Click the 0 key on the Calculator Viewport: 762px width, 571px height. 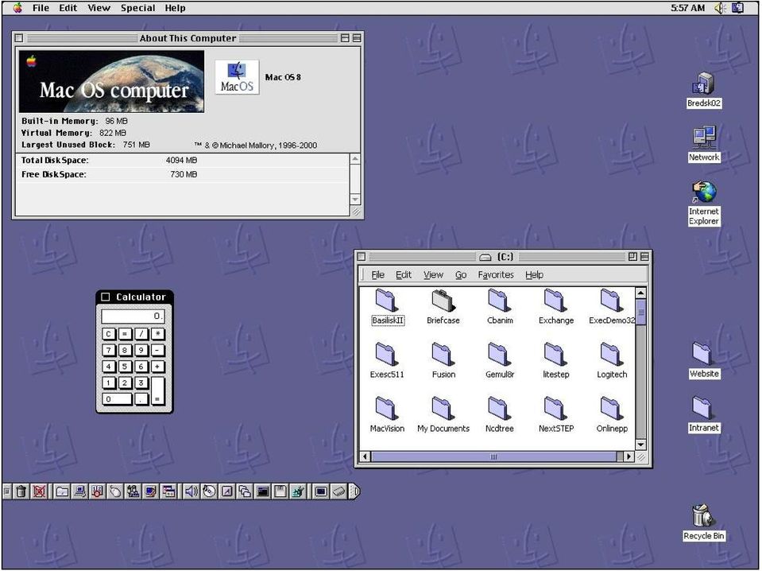(117, 399)
